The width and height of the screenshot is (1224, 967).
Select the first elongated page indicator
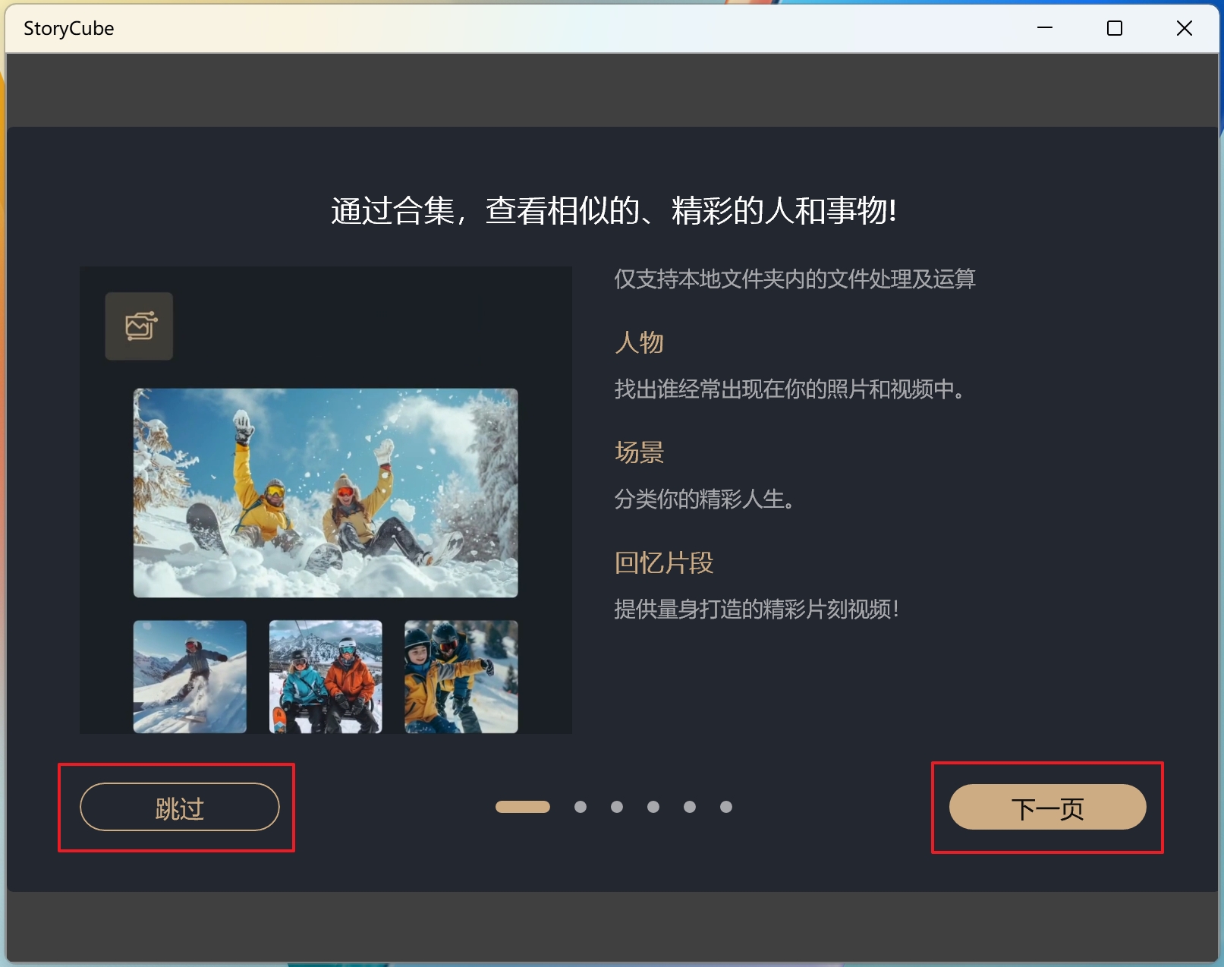click(523, 807)
